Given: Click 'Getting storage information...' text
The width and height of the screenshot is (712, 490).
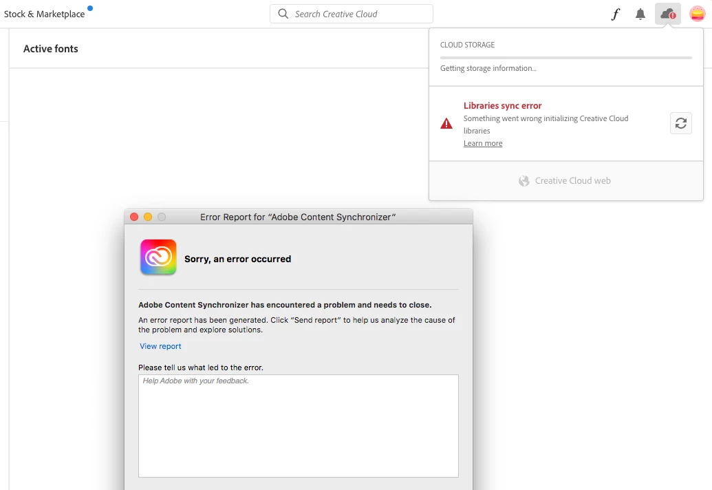Looking at the screenshot, I should tap(488, 68).
